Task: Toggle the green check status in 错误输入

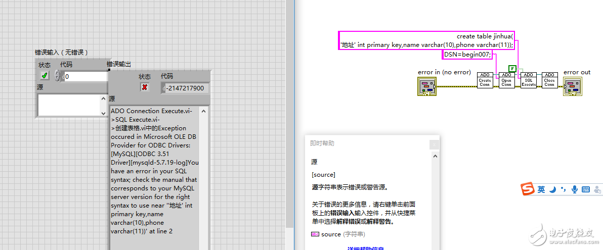Action: click(x=45, y=75)
